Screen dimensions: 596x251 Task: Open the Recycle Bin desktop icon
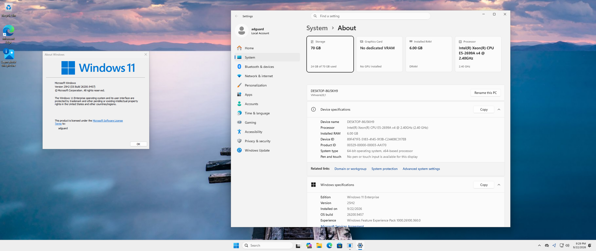(8, 10)
